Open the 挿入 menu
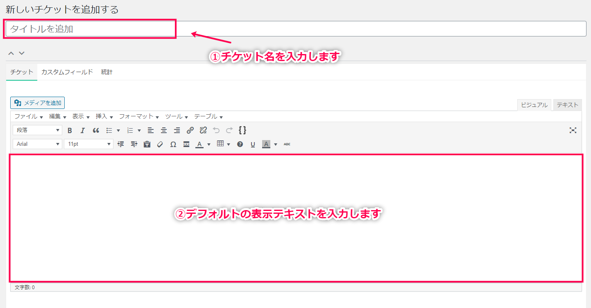The height and width of the screenshot is (308, 591). click(x=104, y=116)
